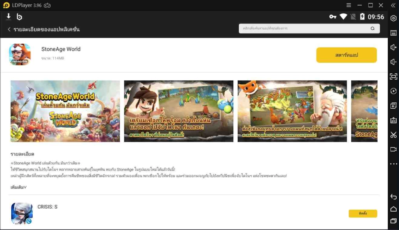The width and height of the screenshot is (399, 230).
Task: Open the operation recorder icon
Action: pyautogui.click(x=394, y=91)
